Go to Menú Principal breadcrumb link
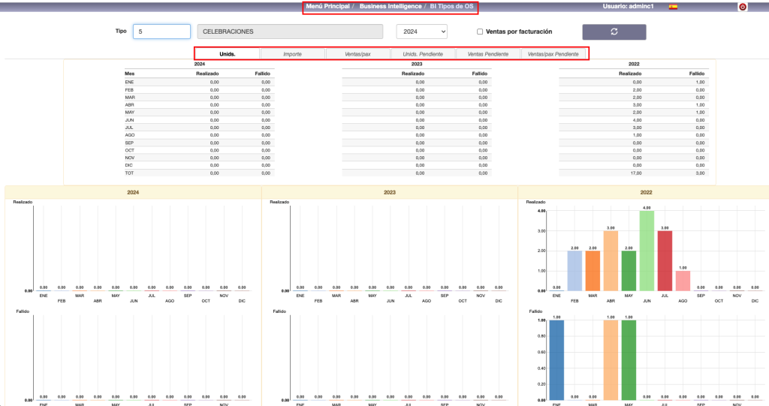Viewport: 769px width, 406px height. pyautogui.click(x=327, y=6)
